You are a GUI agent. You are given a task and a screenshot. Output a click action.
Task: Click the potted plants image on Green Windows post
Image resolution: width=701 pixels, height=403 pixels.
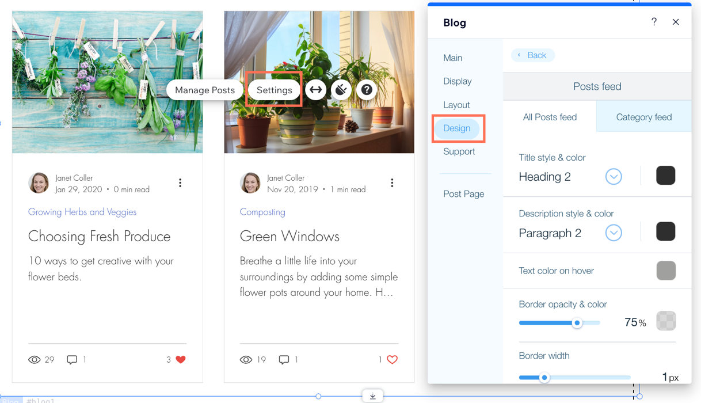click(x=319, y=82)
